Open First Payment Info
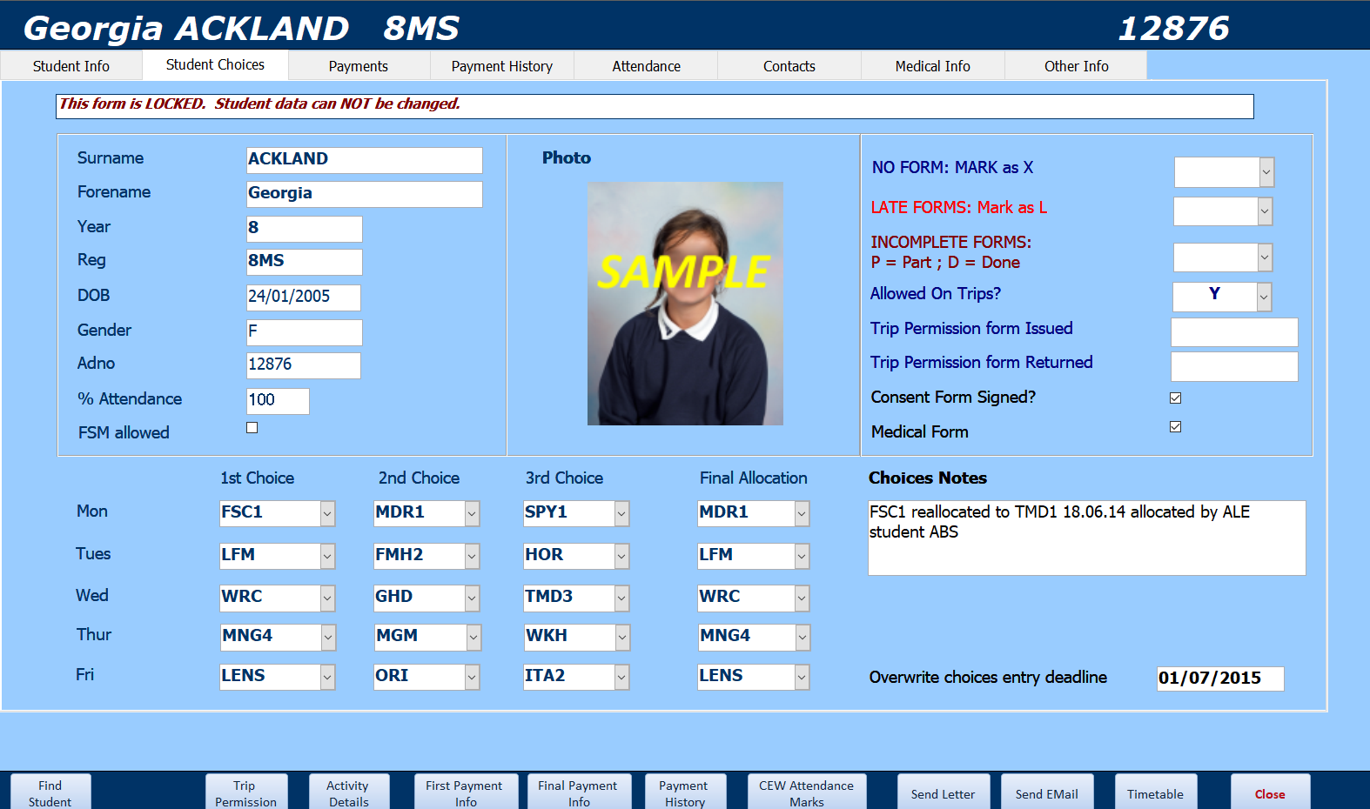Screen dimensions: 1370x809 point(465,792)
